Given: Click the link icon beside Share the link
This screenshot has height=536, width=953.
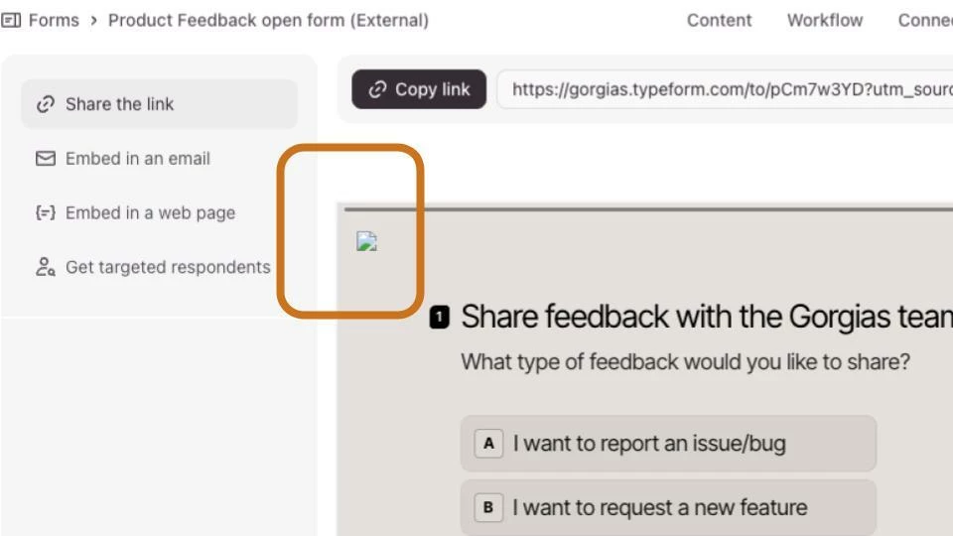Looking at the screenshot, I should [45, 104].
